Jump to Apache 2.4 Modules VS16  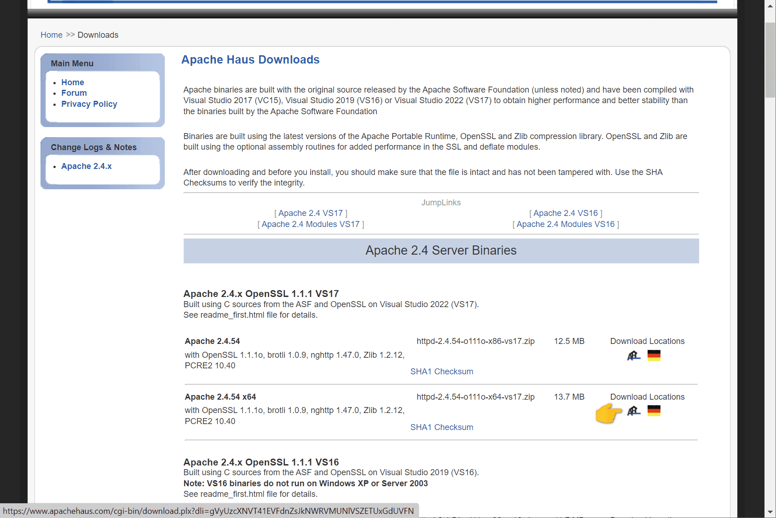566,224
